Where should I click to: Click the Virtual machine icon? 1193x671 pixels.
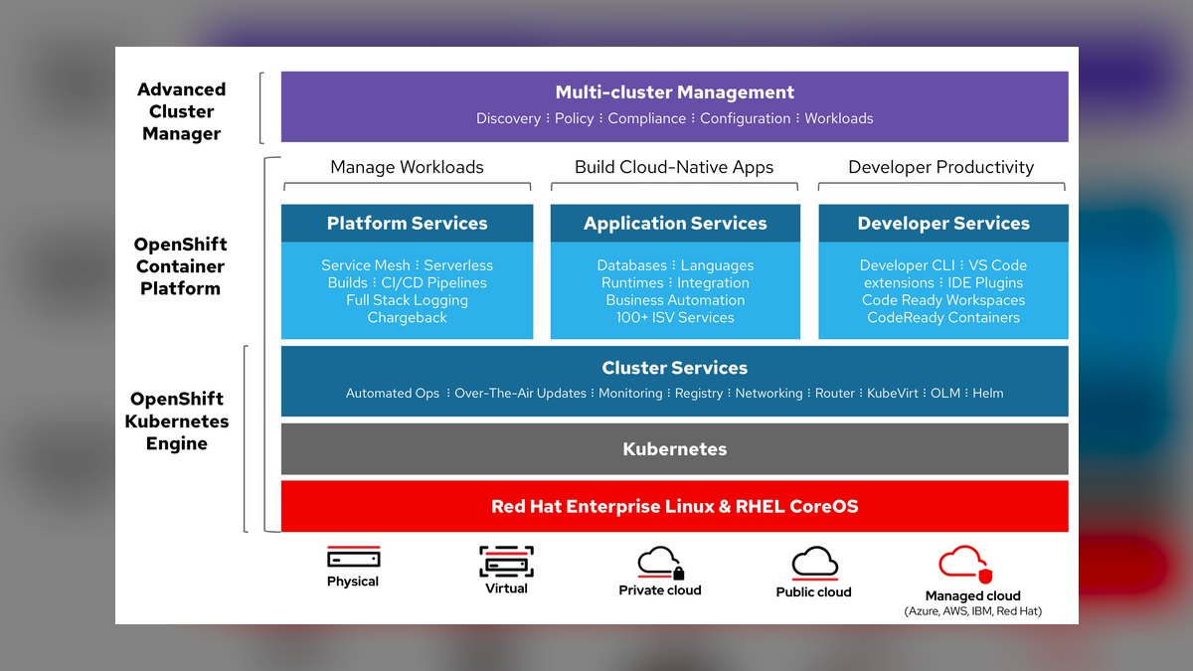tap(506, 562)
